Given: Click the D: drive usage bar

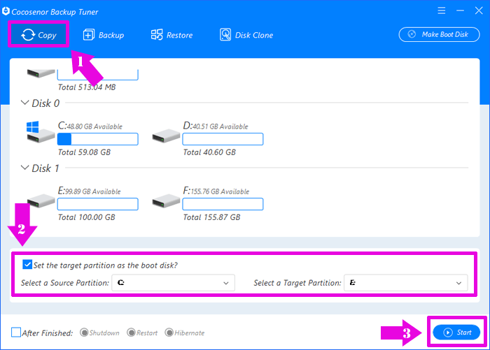Looking at the screenshot, I should [x=223, y=139].
